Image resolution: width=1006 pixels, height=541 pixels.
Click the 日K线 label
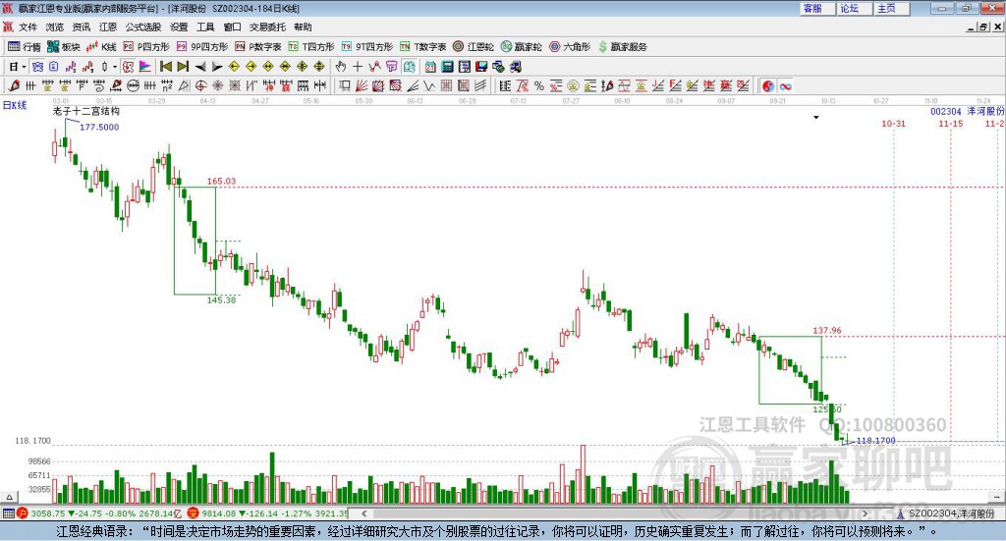click(15, 105)
